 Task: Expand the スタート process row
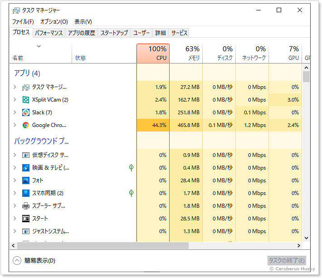[x=15, y=219]
